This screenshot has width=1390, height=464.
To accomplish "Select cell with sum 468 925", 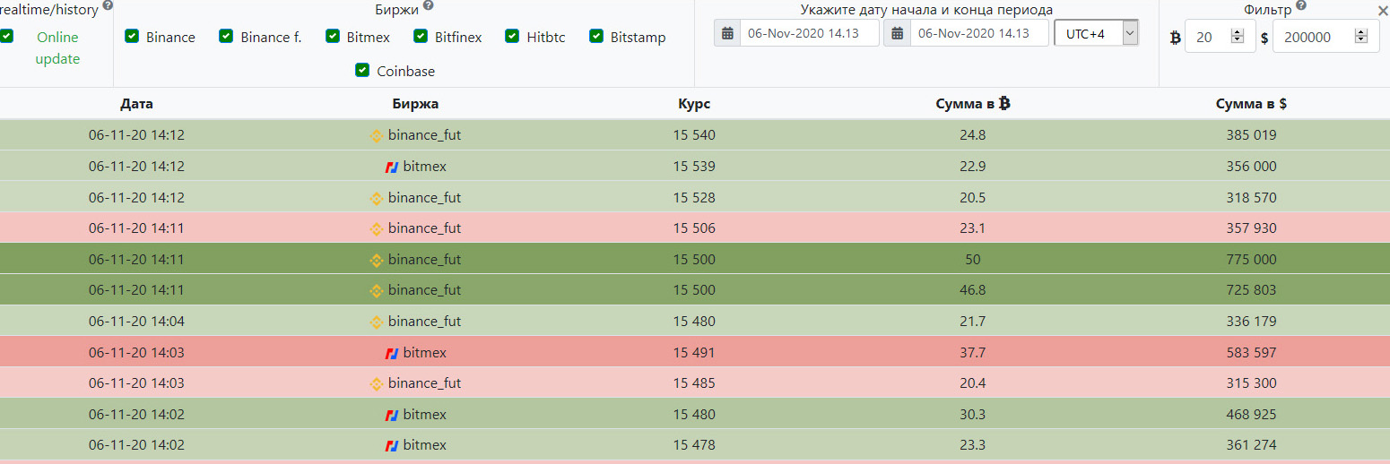I will (1251, 414).
